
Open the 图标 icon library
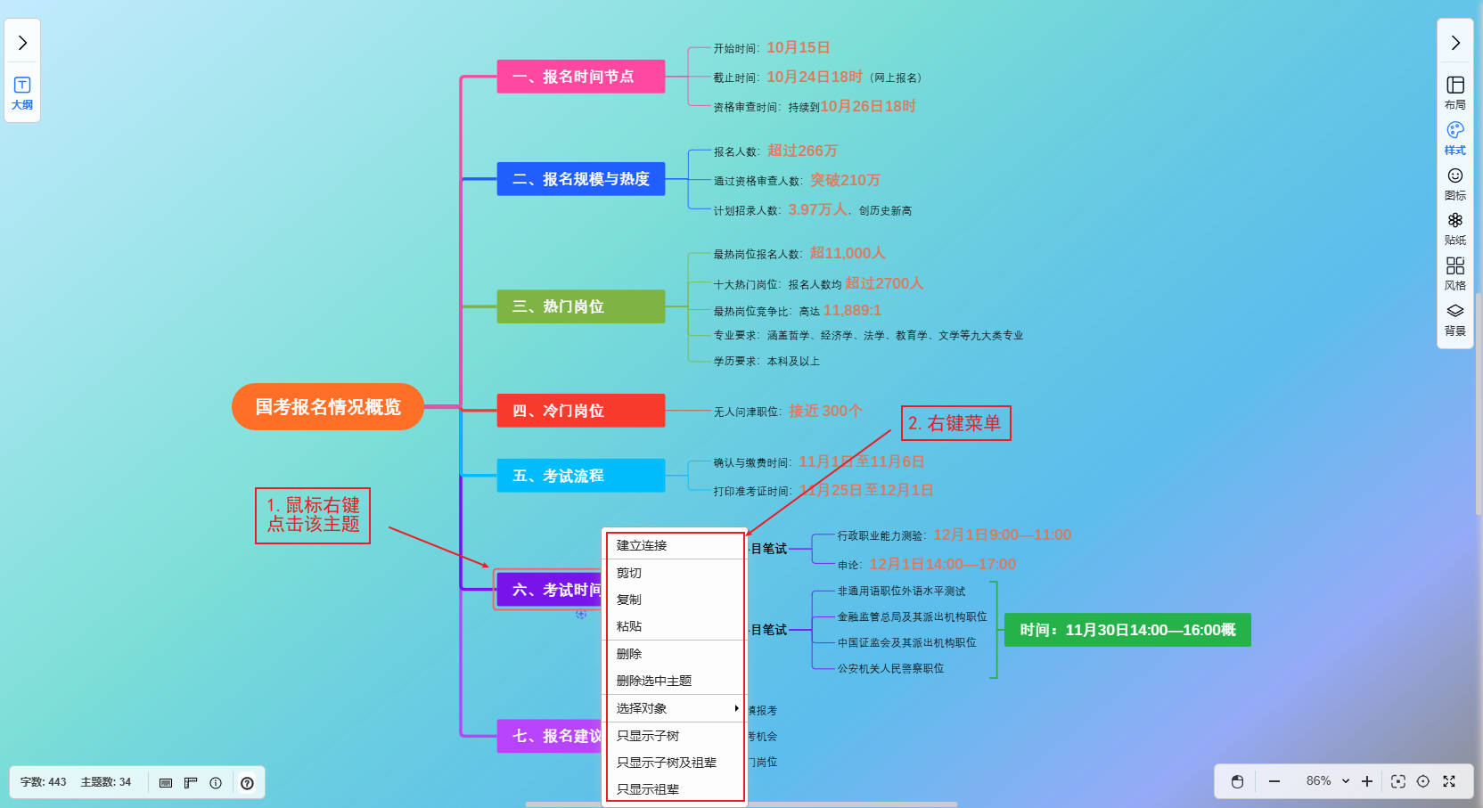pos(1454,183)
